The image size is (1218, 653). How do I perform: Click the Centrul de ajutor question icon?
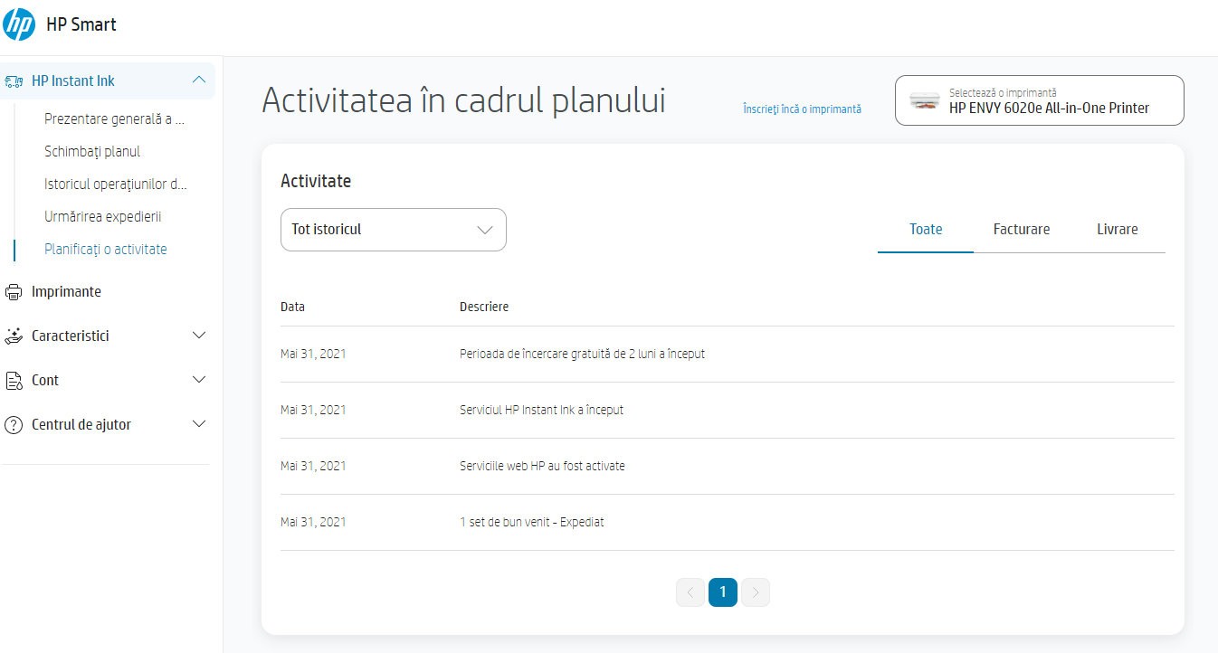(14, 425)
